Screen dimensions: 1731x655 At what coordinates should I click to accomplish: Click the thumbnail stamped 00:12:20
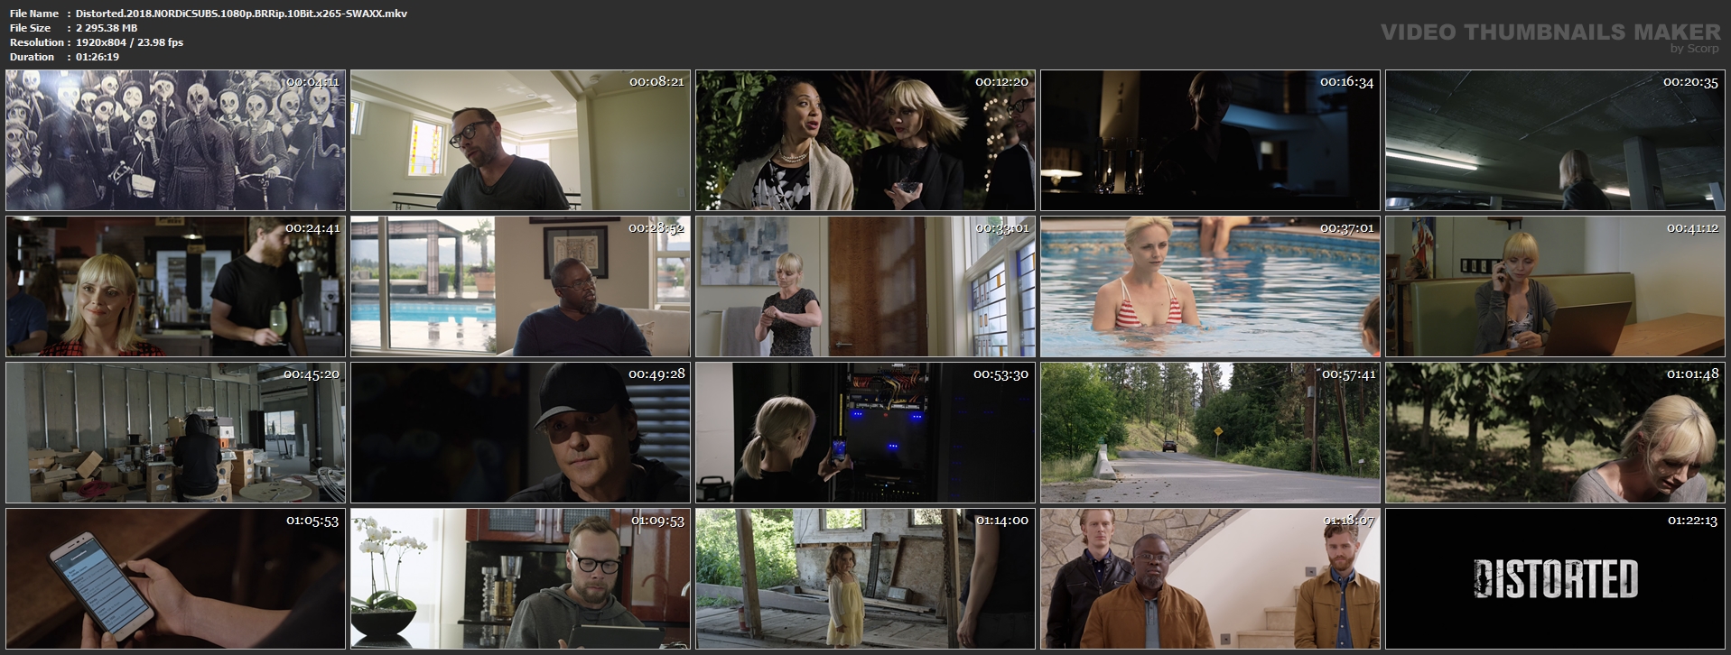(865, 140)
